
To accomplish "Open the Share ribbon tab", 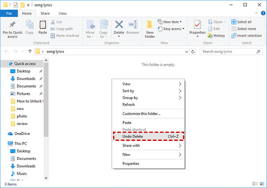I will [45, 14].
